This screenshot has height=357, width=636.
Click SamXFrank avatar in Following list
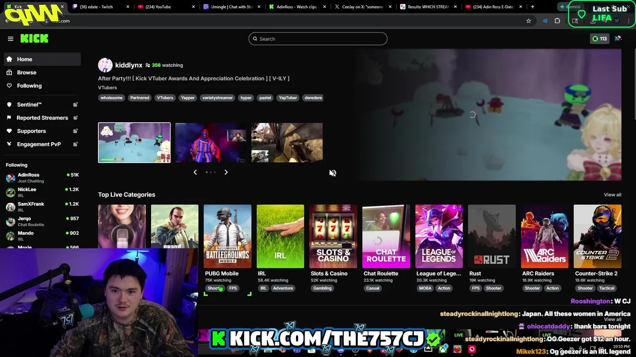tap(10, 207)
